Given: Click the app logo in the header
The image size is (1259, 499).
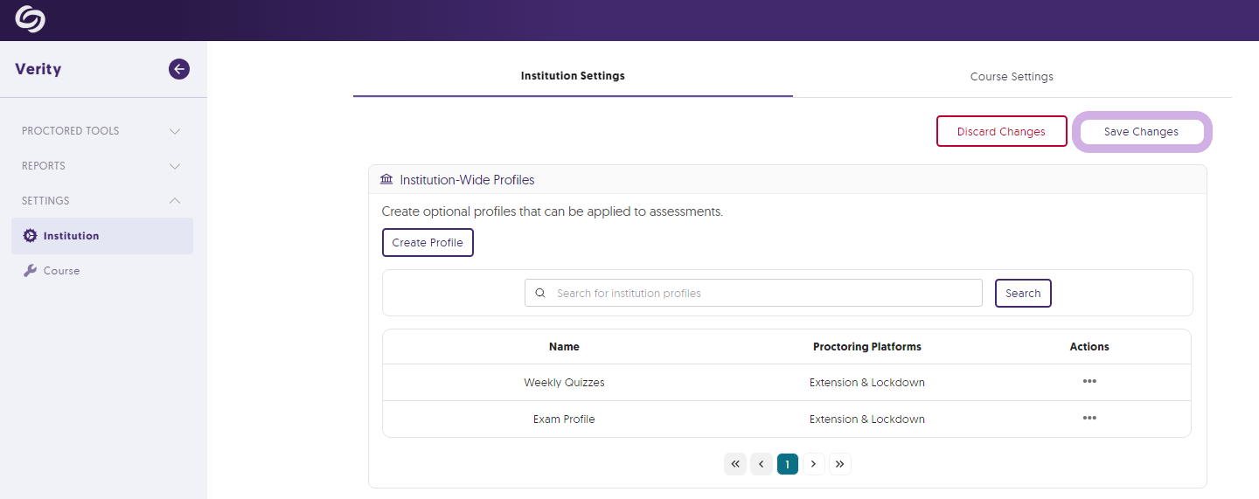Looking at the screenshot, I should point(30,19).
